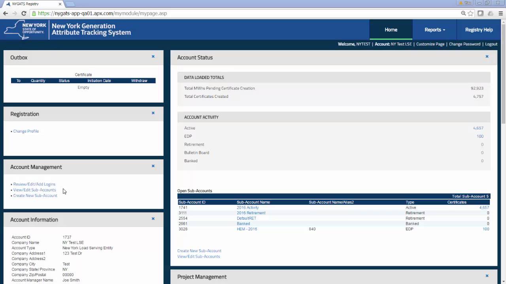The height and width of the screenshot is (284, 506).
Task: Open the DefaultRET sub-account
Action: (x=246, y=218)
